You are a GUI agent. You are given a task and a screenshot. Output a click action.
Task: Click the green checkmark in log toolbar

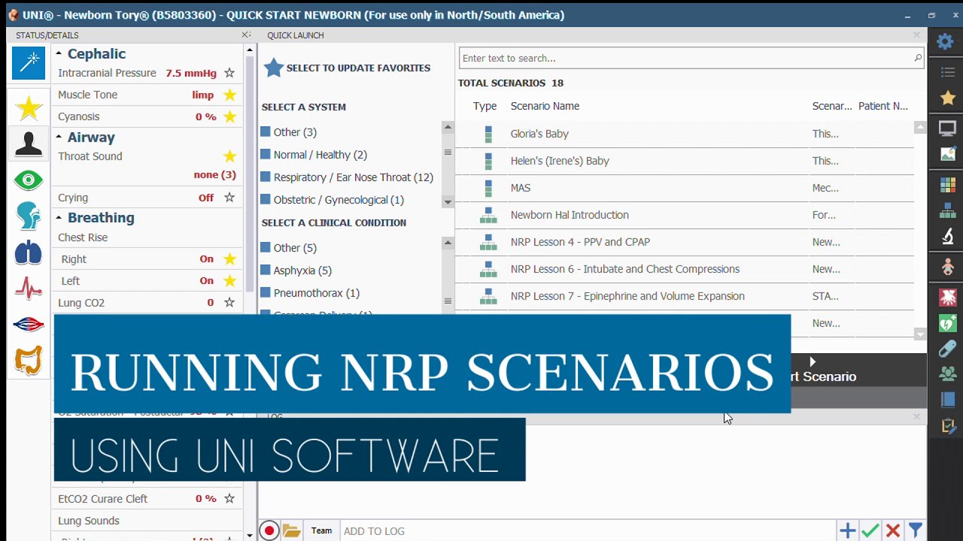click(870, 531)
